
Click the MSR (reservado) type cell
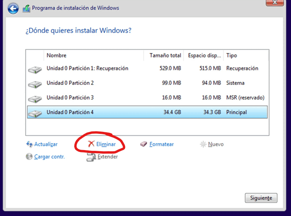(x=245, y=98)
